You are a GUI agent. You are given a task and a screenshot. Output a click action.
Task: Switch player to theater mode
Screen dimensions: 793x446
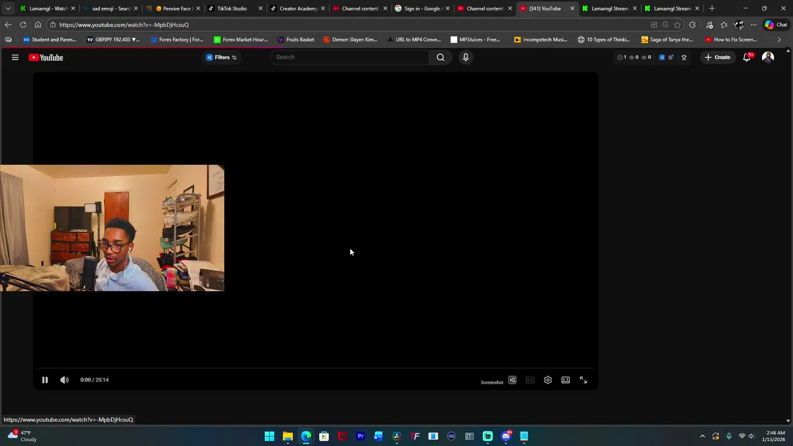click(x=566, y=380)
